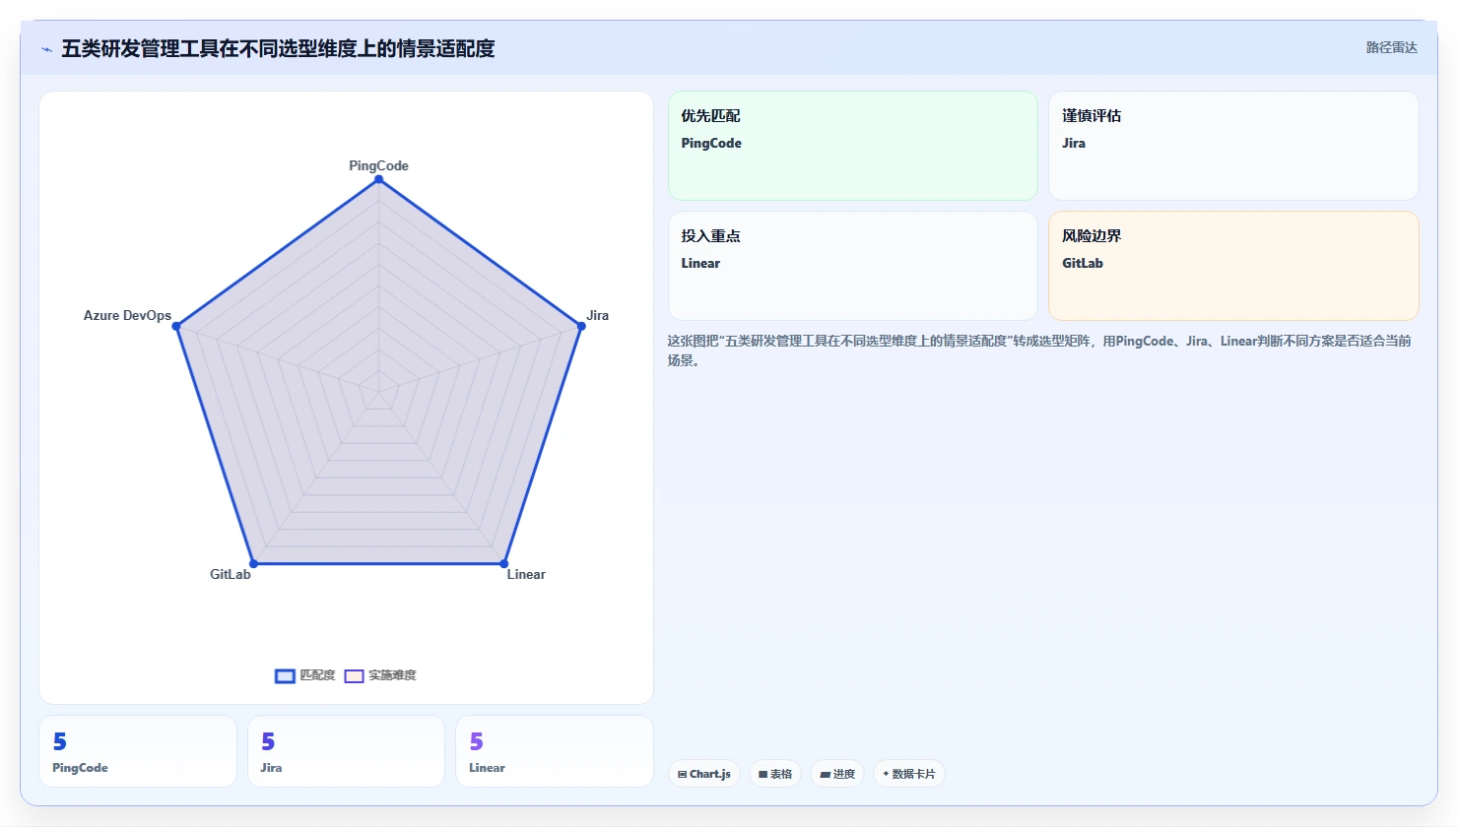Click the page title 五类研发管理工具
Screen dimensions: 1458x827
(x=278, y=48)
